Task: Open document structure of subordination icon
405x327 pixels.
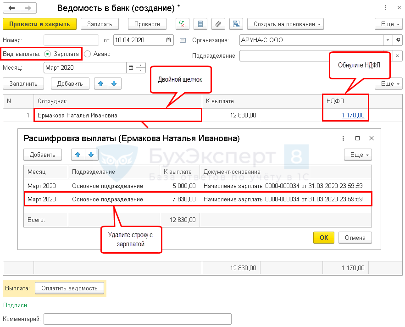Action: (236, 24)
